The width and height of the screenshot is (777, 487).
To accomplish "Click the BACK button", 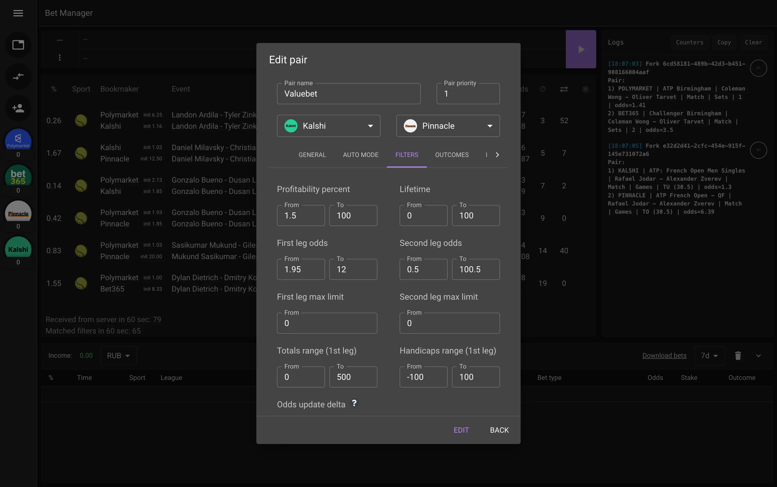I will pyautogui.click(x=499, y=430).
